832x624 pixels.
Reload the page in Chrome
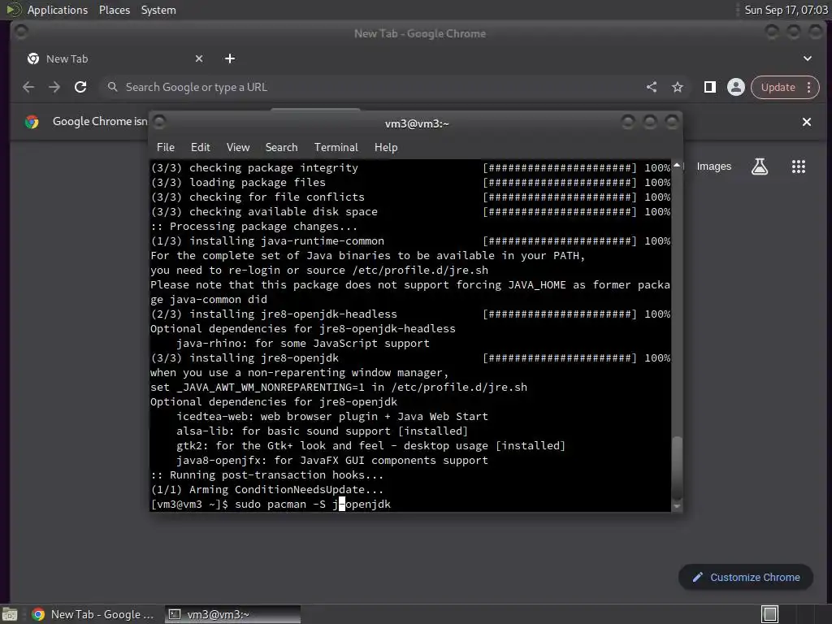[80, 87]
